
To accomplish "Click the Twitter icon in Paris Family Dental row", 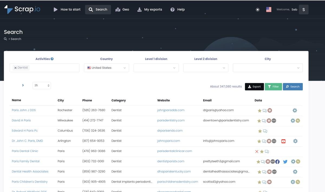I will click(285, 162).
